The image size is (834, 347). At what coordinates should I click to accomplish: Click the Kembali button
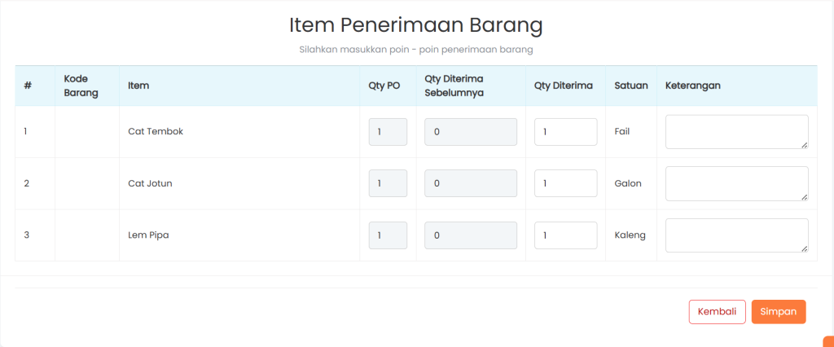click(x=717, y=312)
